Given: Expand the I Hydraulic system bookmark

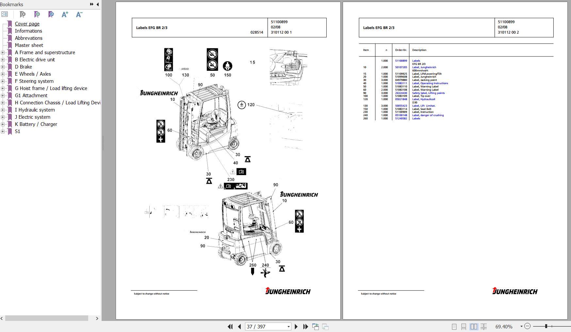Looking at the screenshot, I should pyautogui.click(x=3, y=110).
